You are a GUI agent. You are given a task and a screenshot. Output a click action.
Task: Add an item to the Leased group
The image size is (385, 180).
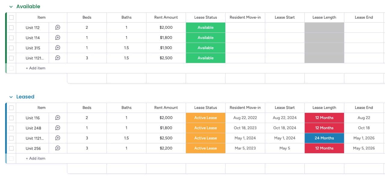pyautogui.click(x=35, y=158)
